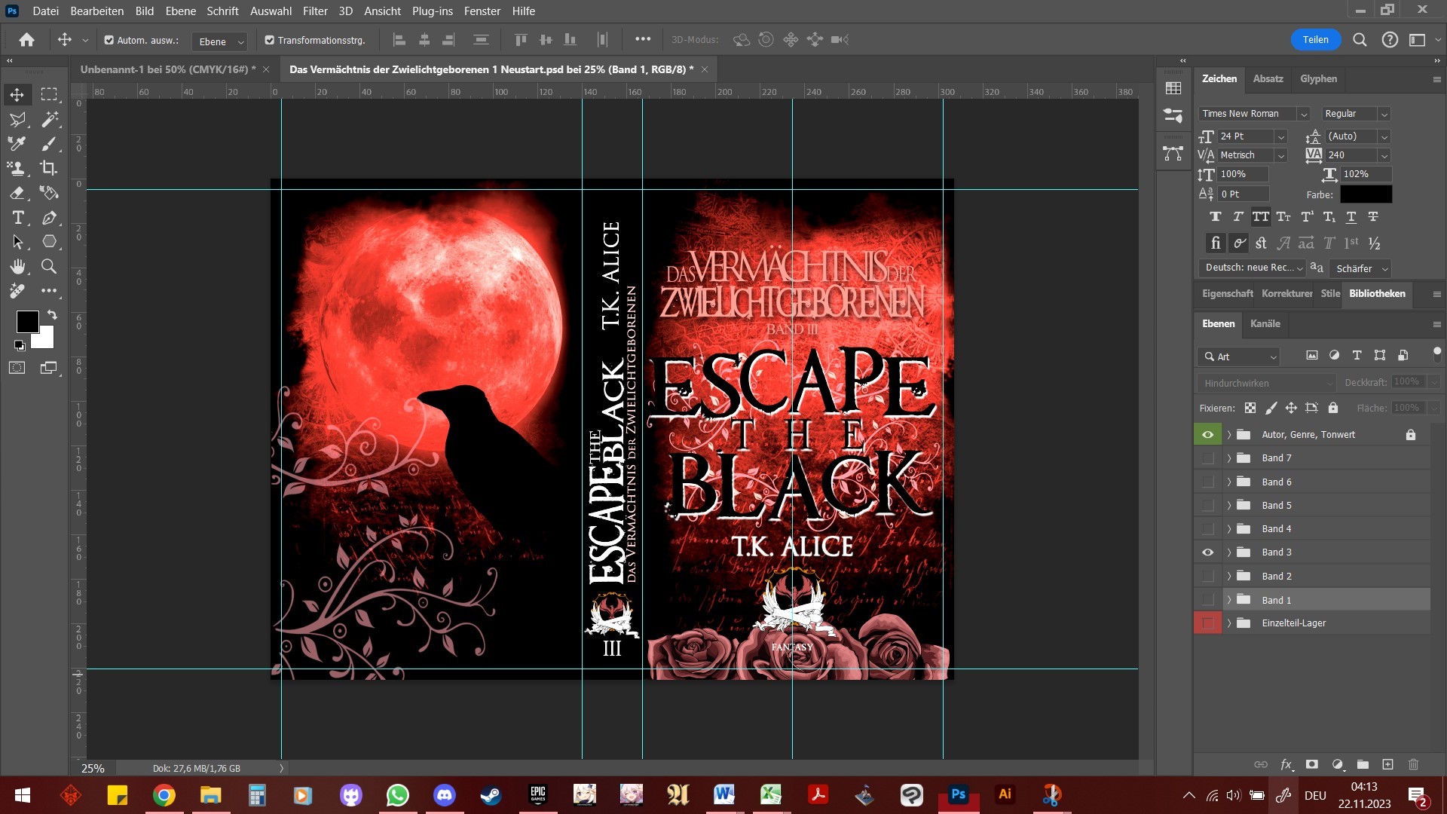1447x814 pixels.
Task: Select the Magic Wand tool
Action: click(50, 119)
